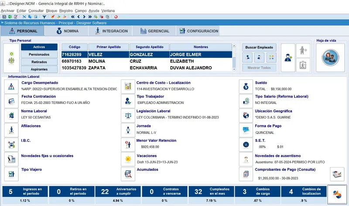This screenshot has height=206, width=349.
Task: Click the cut scissors icon
Action: tap(24, 17)
